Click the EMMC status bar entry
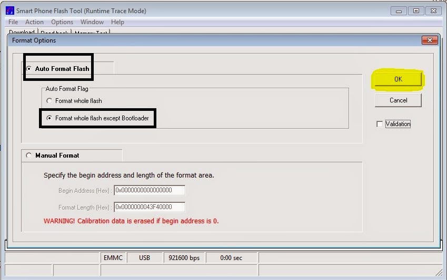 pos(113,258)
